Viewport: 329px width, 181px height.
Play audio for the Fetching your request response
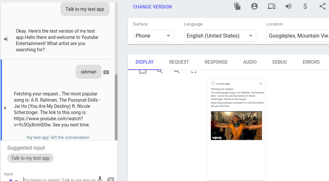5,108
